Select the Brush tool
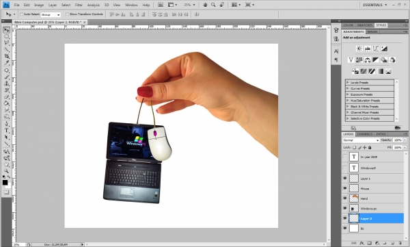 click(x=7, y=77)
